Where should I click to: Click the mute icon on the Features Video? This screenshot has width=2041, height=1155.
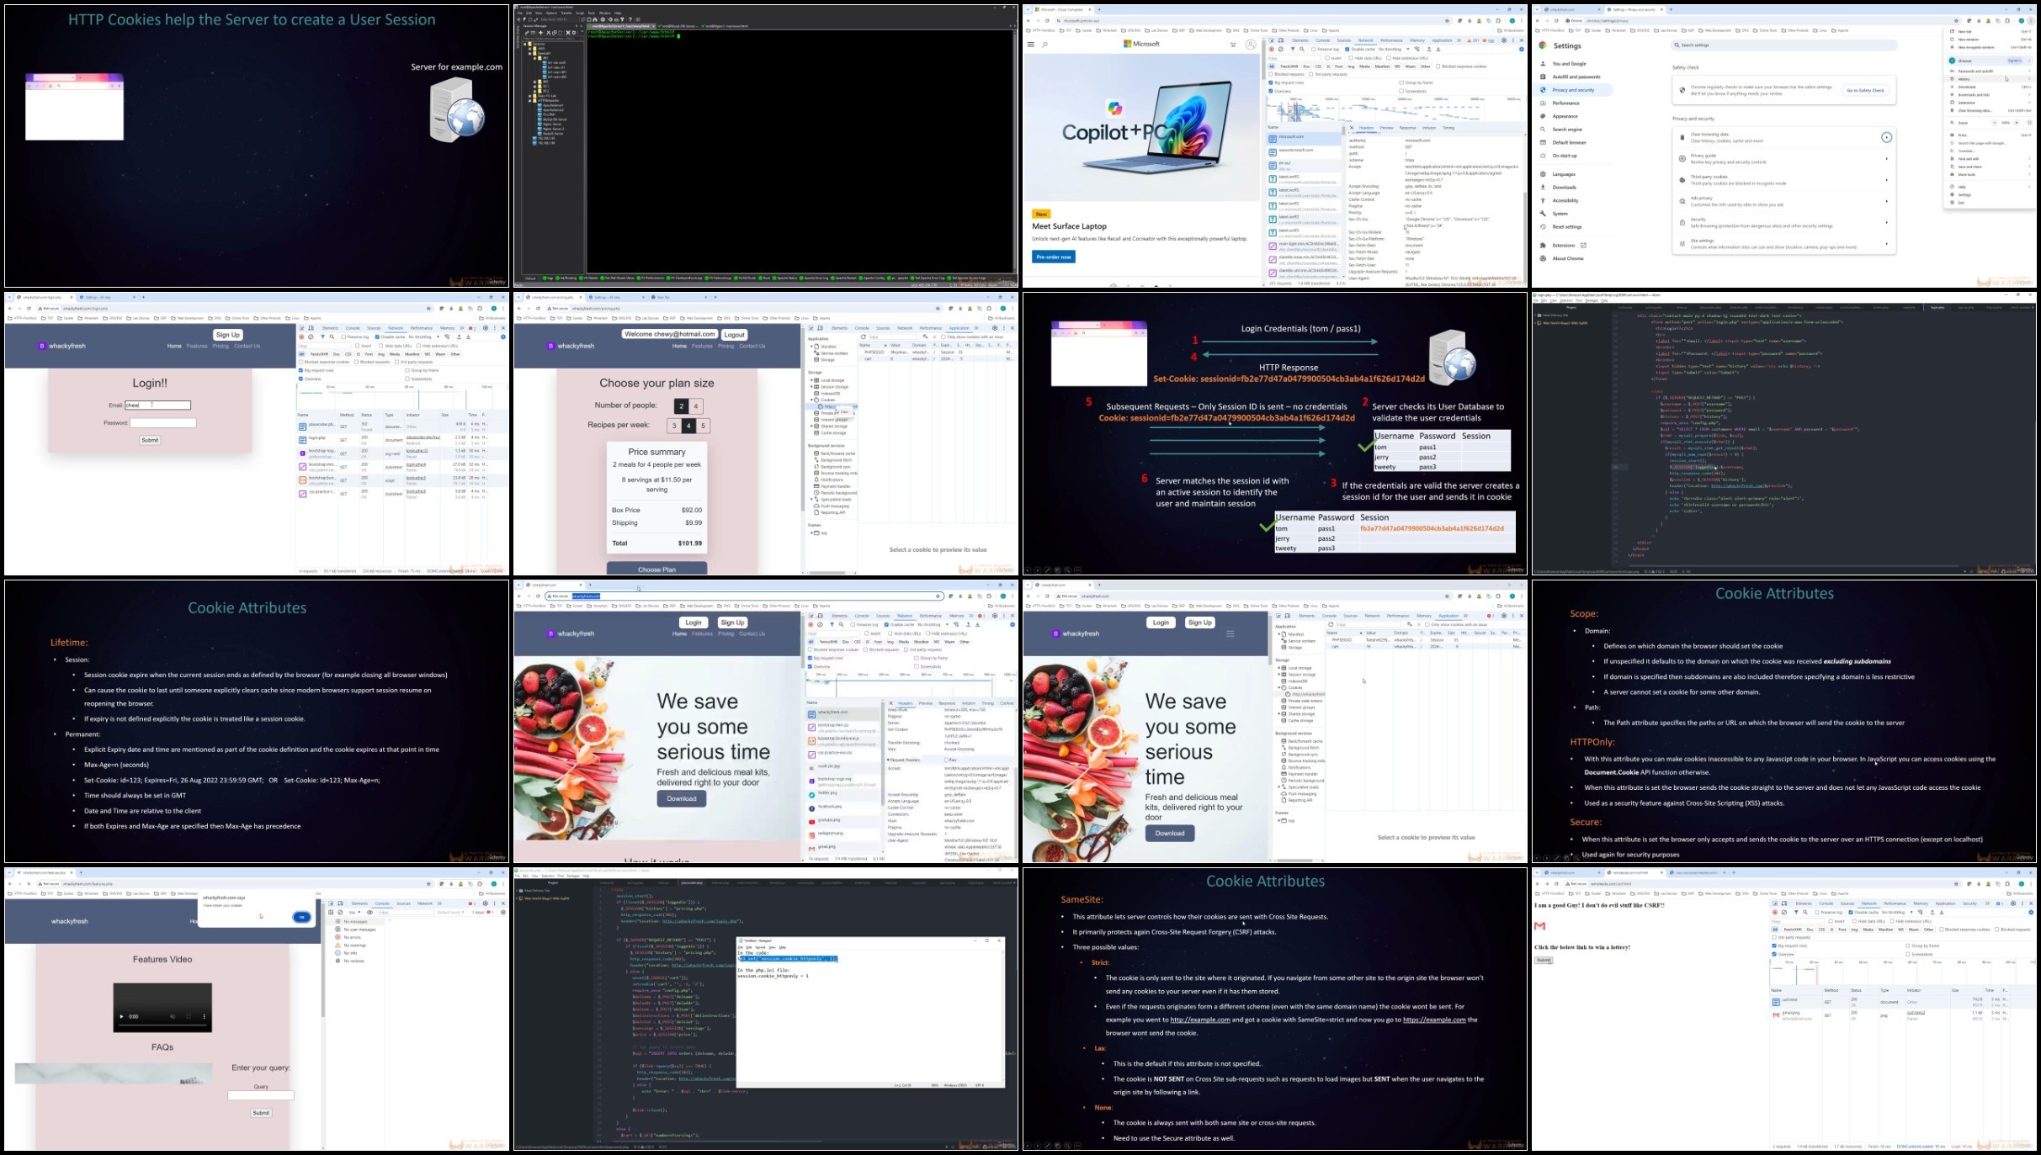[x=173, y=1016]
